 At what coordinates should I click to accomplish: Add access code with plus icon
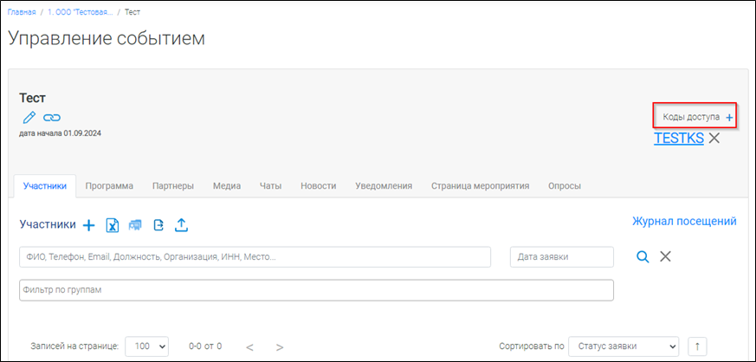coord(729,117)
